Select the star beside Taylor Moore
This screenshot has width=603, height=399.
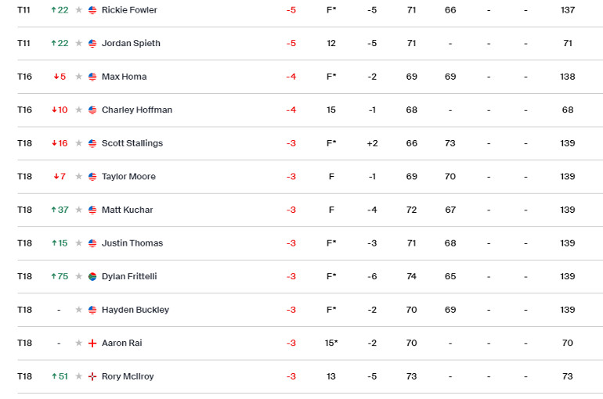tap(79, 177)
